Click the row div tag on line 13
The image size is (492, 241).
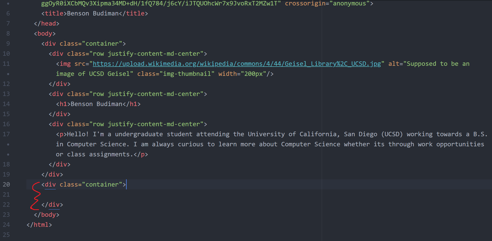128,94
